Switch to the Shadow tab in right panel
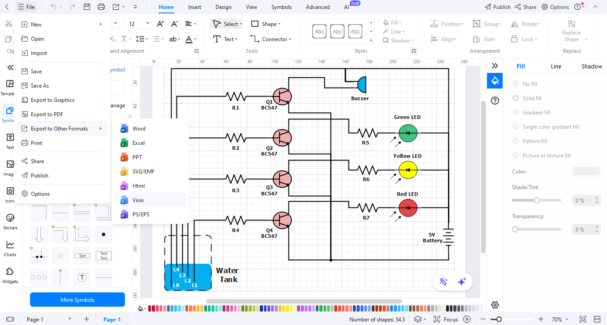607x325 pixels. (592, 66)
